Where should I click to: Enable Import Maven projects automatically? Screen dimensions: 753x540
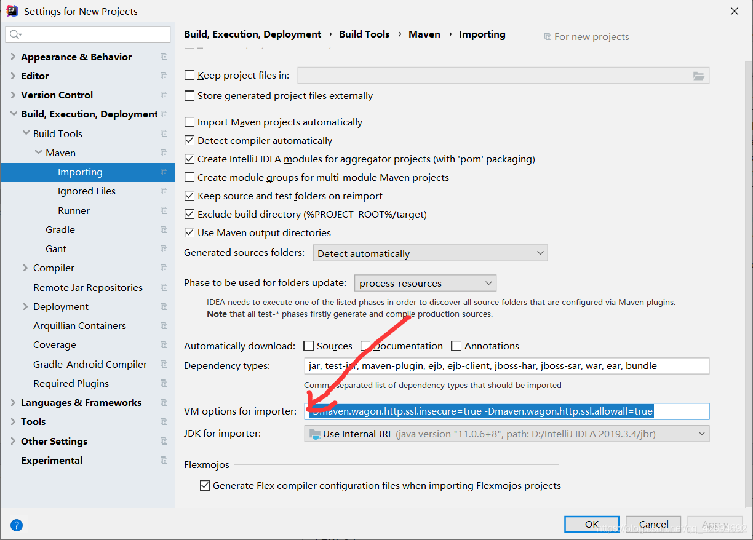pos(189,122)
